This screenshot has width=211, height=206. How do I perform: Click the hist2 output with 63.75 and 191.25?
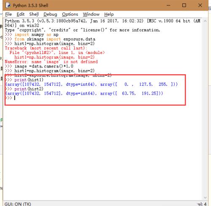[x=84, y=93]
